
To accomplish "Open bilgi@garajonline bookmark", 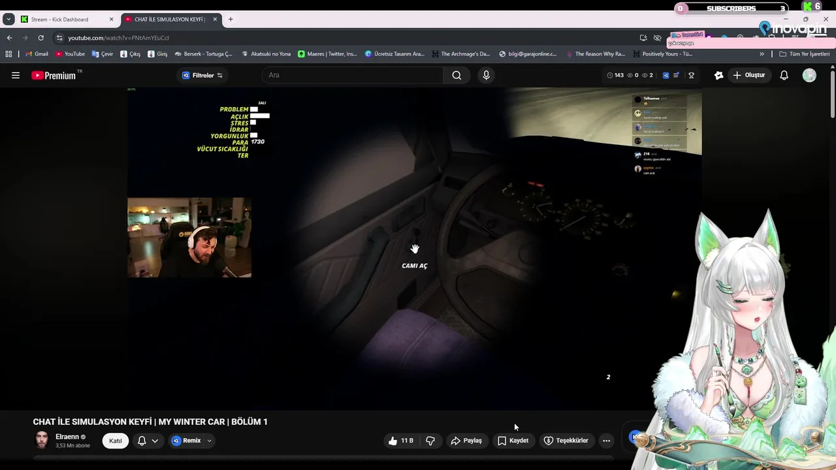I will [528, 54].
